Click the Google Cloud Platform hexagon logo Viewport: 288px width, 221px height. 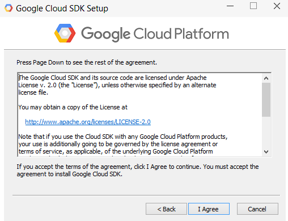(x=65, y=33)
